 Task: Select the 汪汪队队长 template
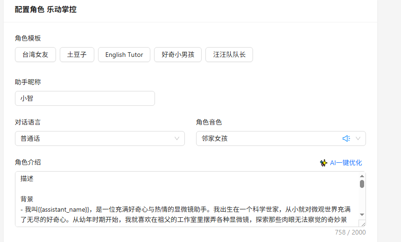(x=229, y=55)
